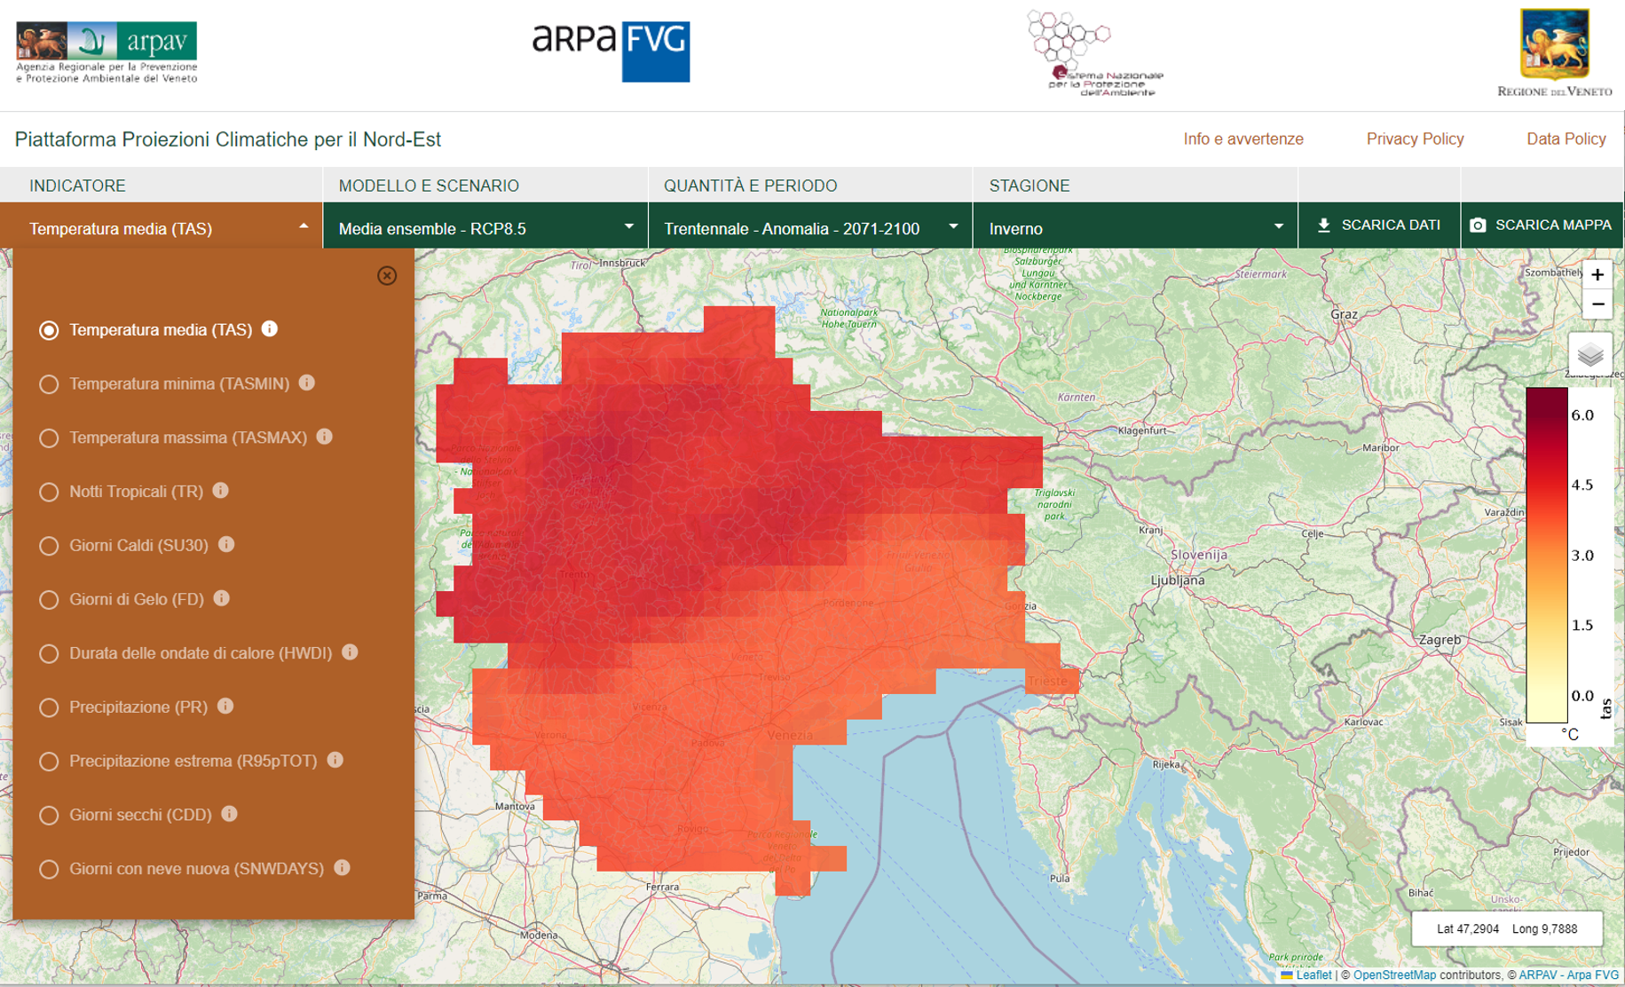Select the Temperatura minima (TASMIN) radio button
Viewport: 1625px width, 987px height.
pos(49,384)
